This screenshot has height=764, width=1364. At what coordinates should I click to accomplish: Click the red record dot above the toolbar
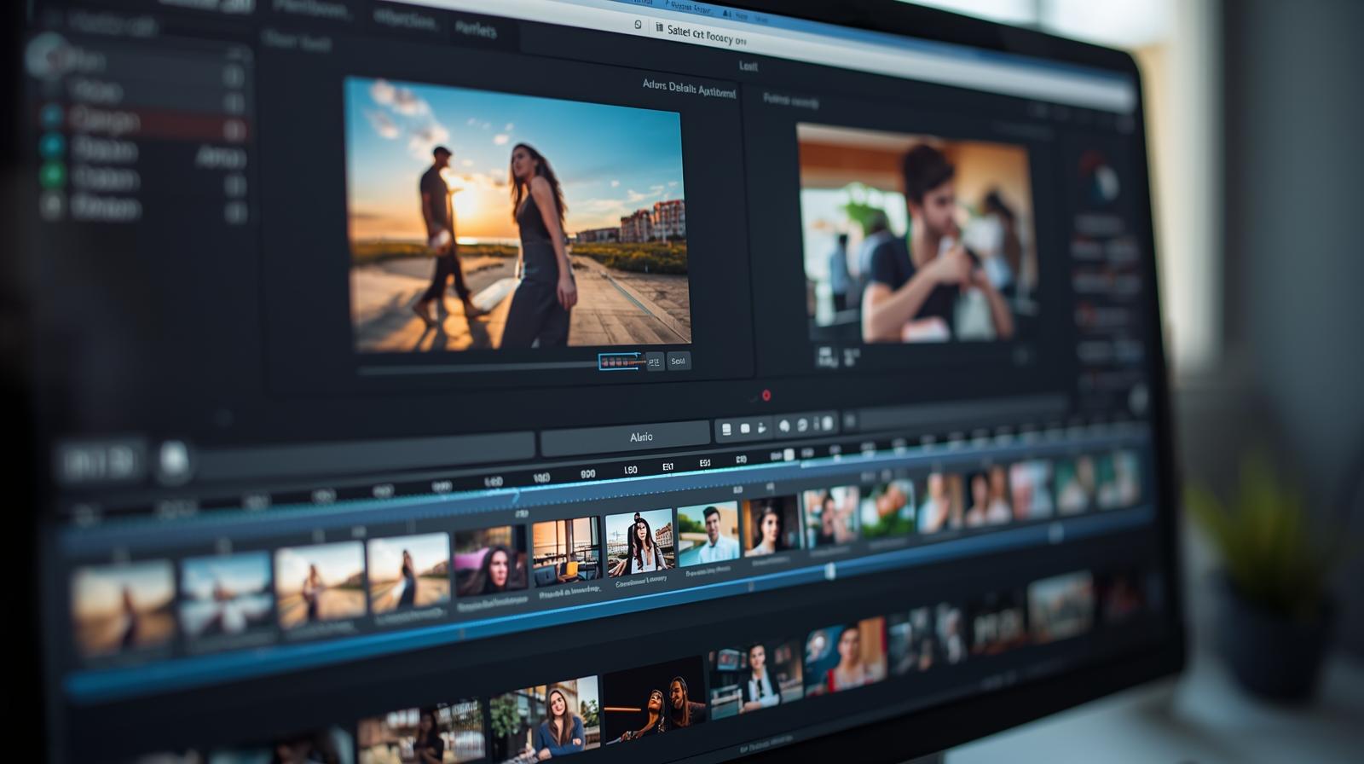tap(766, 395)
